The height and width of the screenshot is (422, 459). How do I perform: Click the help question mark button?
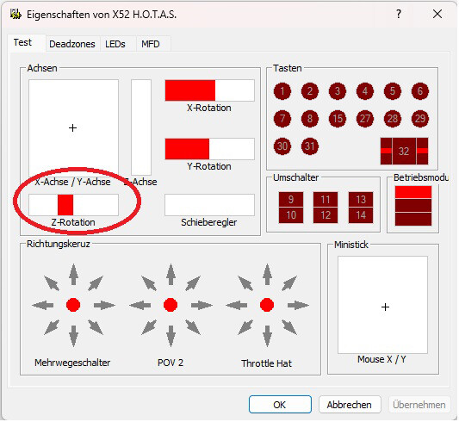[399, 14]
